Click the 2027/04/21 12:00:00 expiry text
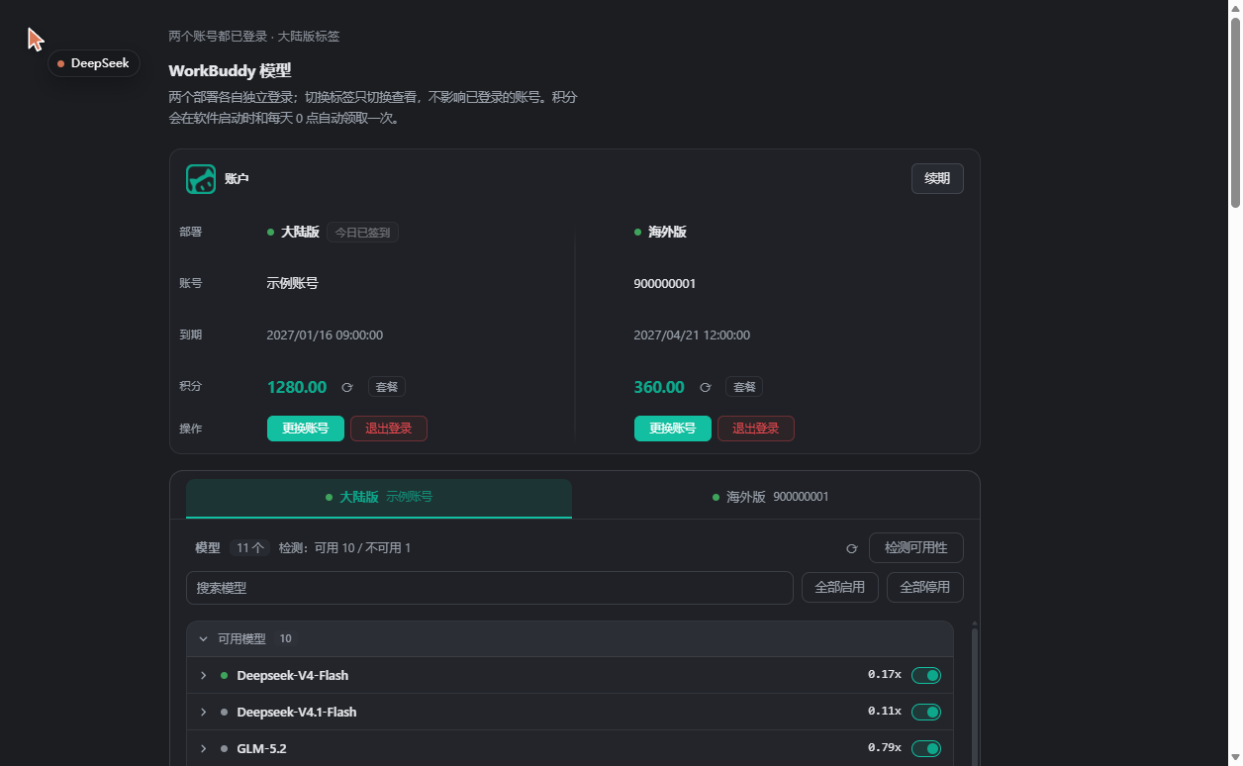 pyautogui.click(x=692, y=335)
